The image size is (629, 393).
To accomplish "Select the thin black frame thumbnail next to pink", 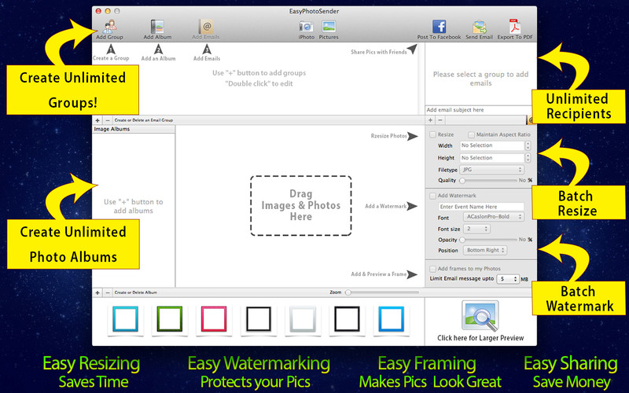I will point(259,319).
